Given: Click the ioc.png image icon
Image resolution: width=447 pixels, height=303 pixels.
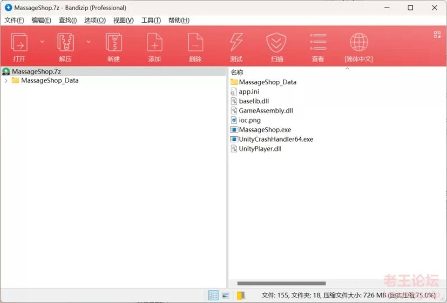Looking at the screenshot, I should click(234, 120).
